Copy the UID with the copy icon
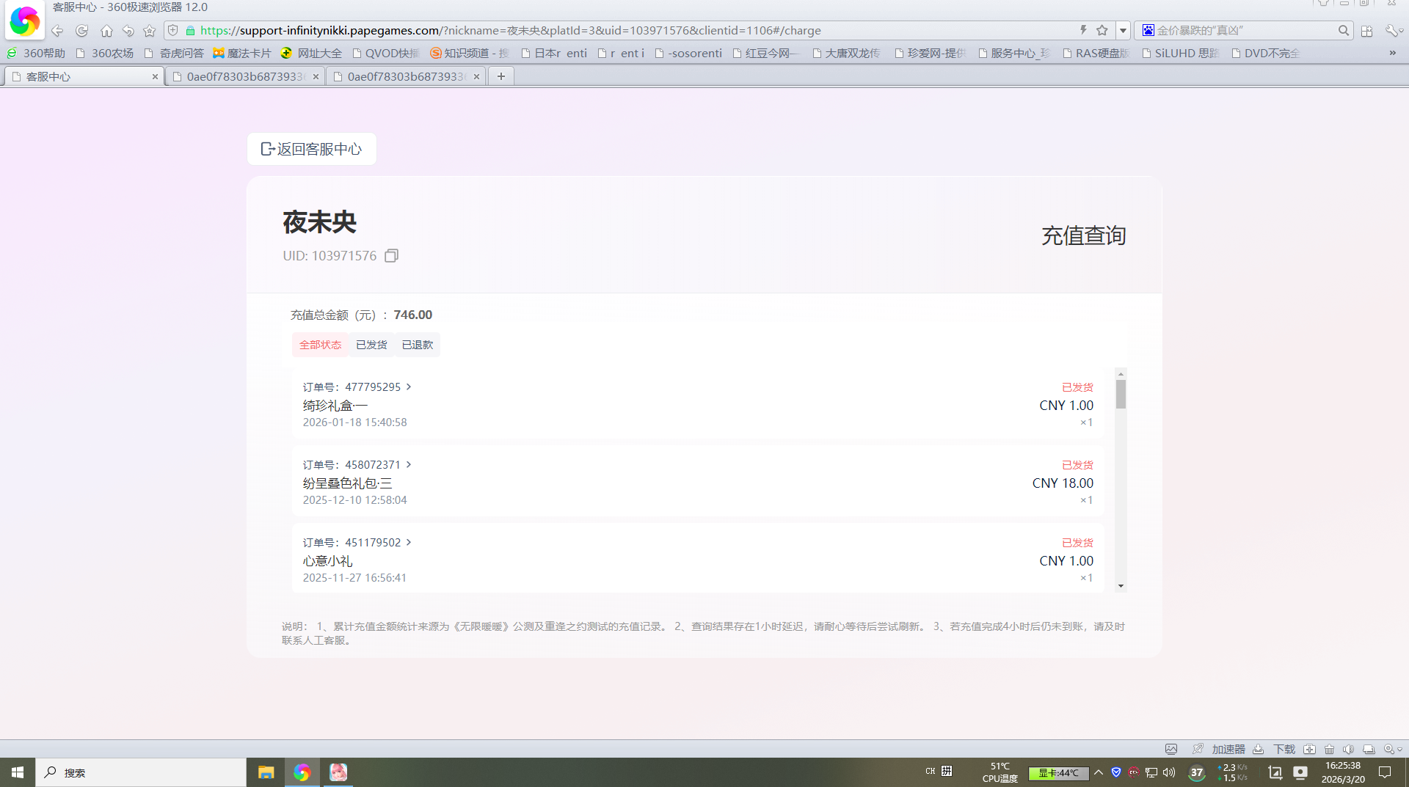The width and height of the screenshot is (1409, 787). pos(391,256)
